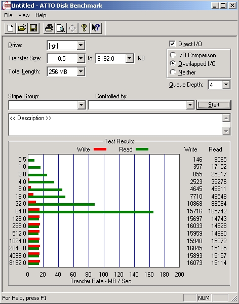The height and width of the screenshot is (304, 239).
Task: Click the four-arrow move toolbar icon
Action: pos(72,28)
